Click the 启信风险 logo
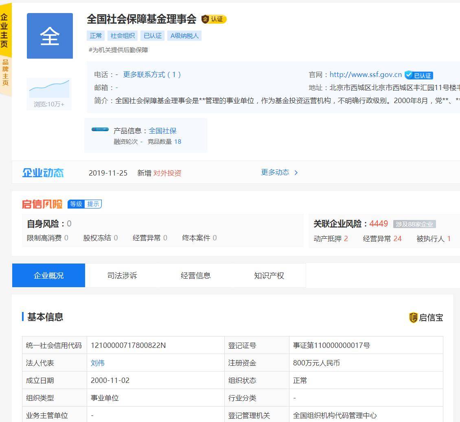The height and width of the screenshot is (422, 460). coord(42,204)
